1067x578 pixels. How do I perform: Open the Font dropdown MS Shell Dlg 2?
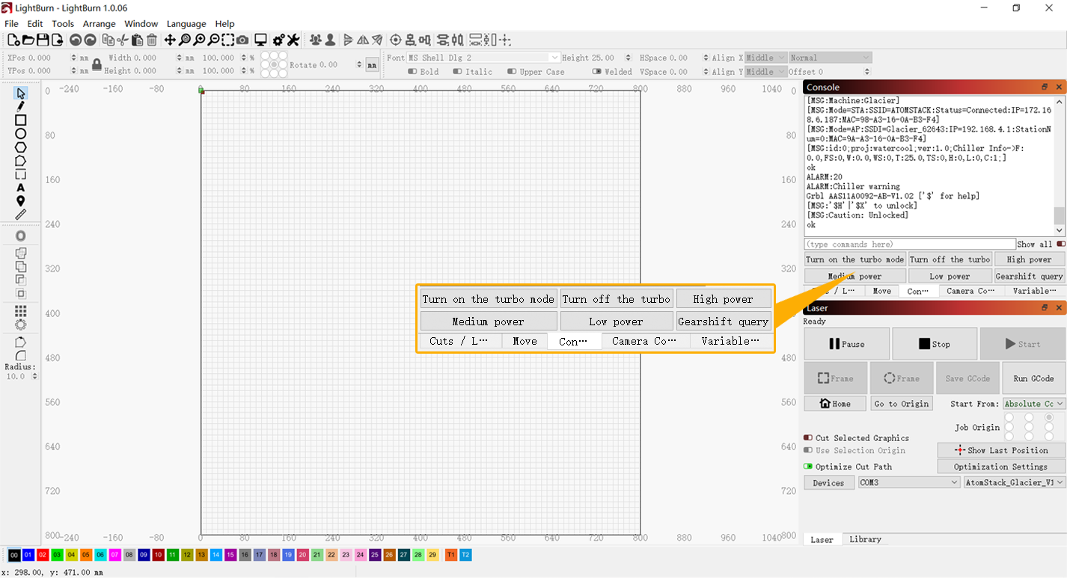click(x=483, y=58)
